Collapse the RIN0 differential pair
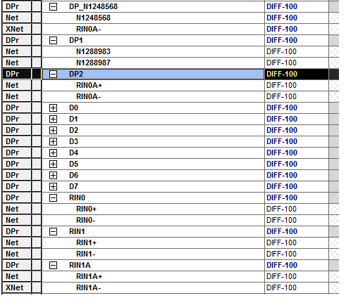This screenshot has width=346, height=298. (53, 197)
